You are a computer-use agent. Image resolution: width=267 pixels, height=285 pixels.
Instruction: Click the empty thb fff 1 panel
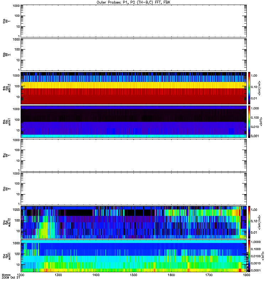coord(134,21)
